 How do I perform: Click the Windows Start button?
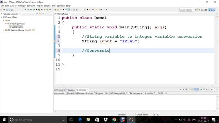coord(4,120)
